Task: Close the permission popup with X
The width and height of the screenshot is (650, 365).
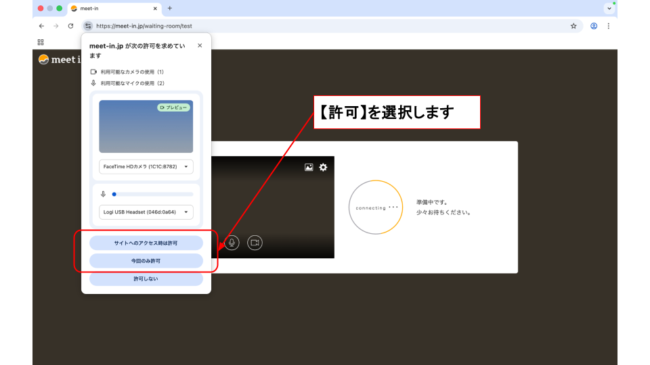Action: pyautogui.click(x=199, y=46)
